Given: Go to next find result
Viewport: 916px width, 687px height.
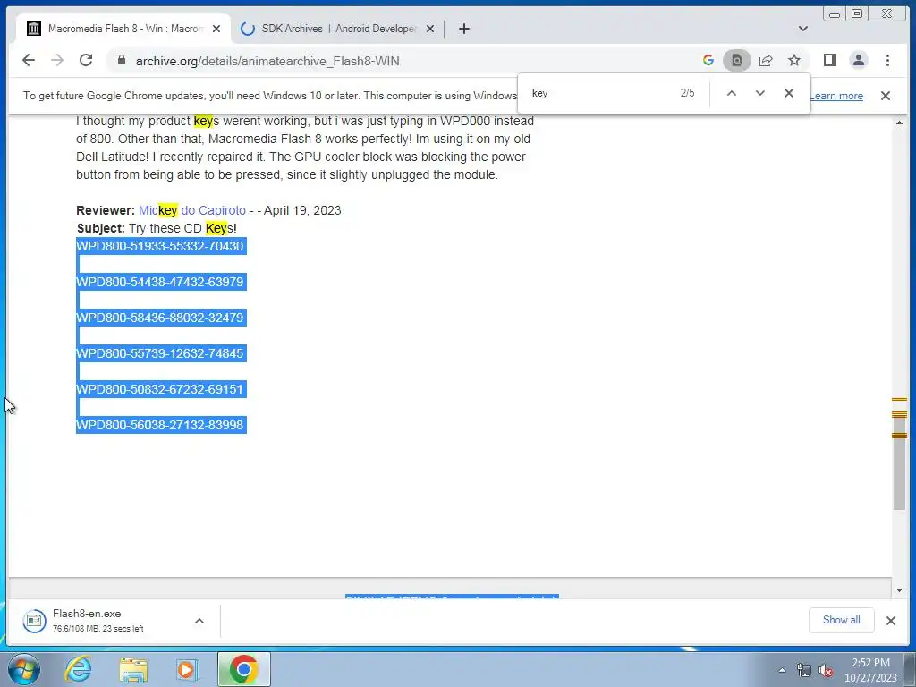Looking at the screenshot, I should point(760,93).
